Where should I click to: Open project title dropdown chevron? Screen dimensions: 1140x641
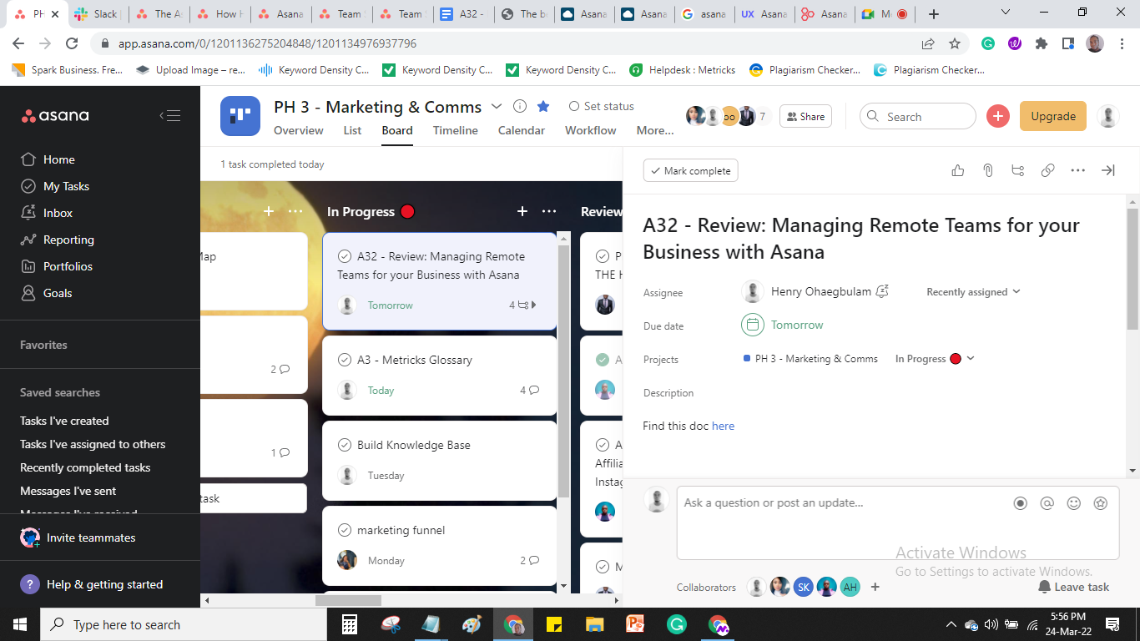tap(497, 106)
